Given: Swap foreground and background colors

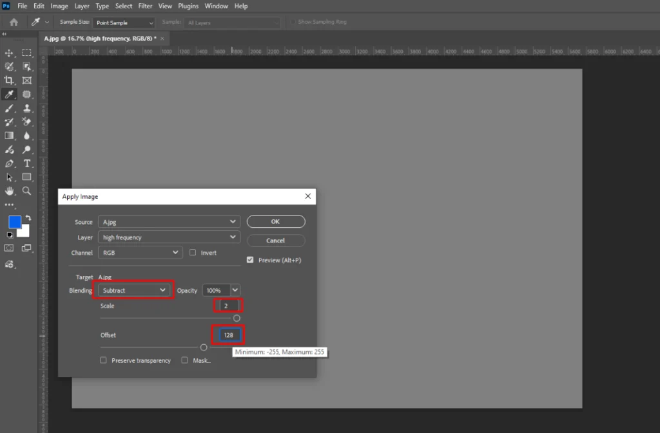Looking at the screenshot, I should [x=28, y=217].
